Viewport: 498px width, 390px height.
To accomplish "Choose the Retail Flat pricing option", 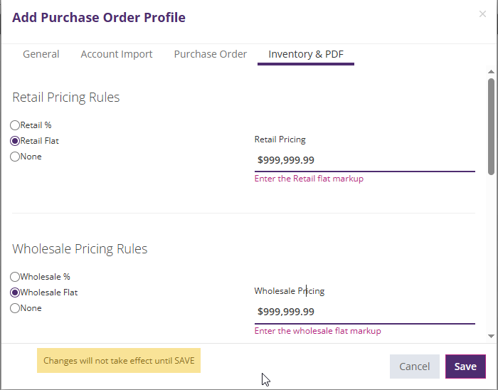I will (15, 141).
